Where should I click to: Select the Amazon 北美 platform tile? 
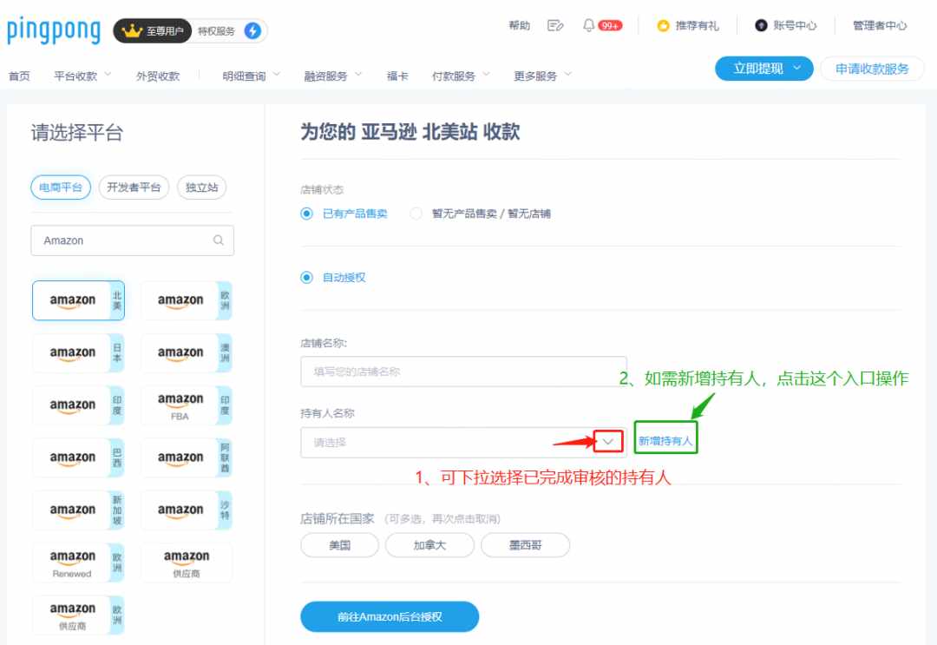78,300
